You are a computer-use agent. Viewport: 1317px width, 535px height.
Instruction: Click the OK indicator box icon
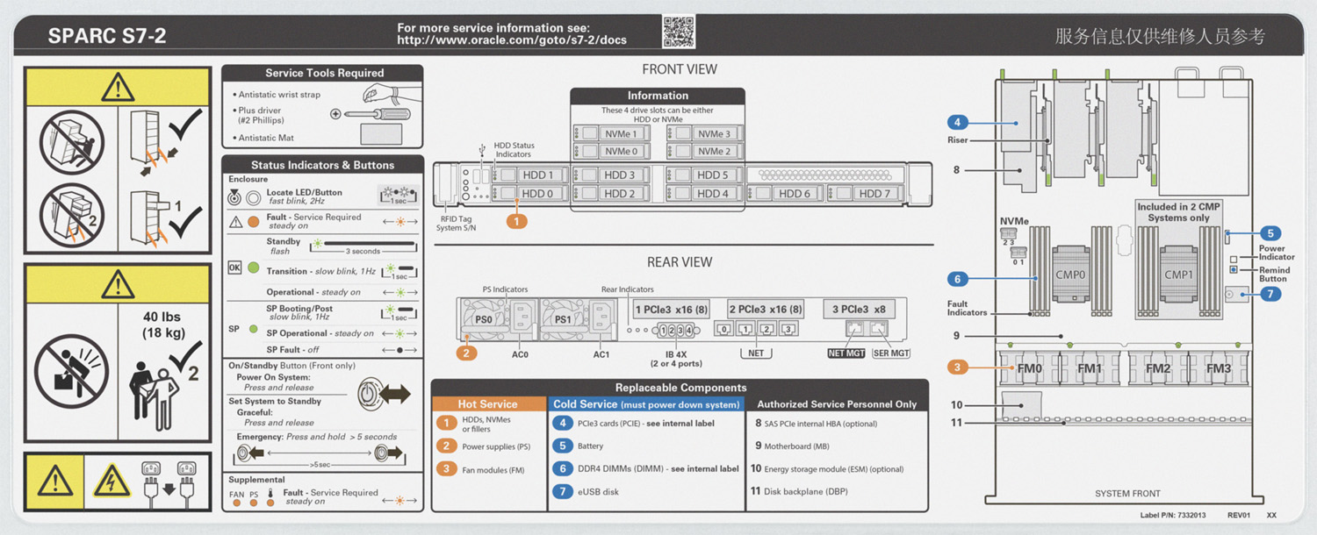click(234, 268)
